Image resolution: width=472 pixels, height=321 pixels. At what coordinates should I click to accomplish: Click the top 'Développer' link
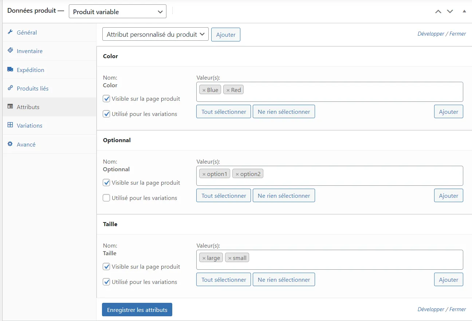click(x=431, y=34)
